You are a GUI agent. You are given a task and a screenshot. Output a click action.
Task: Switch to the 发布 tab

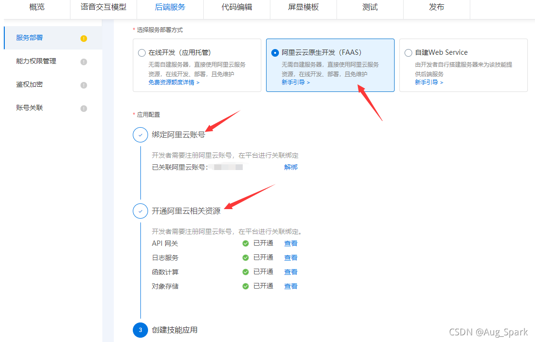coord(436,7)
